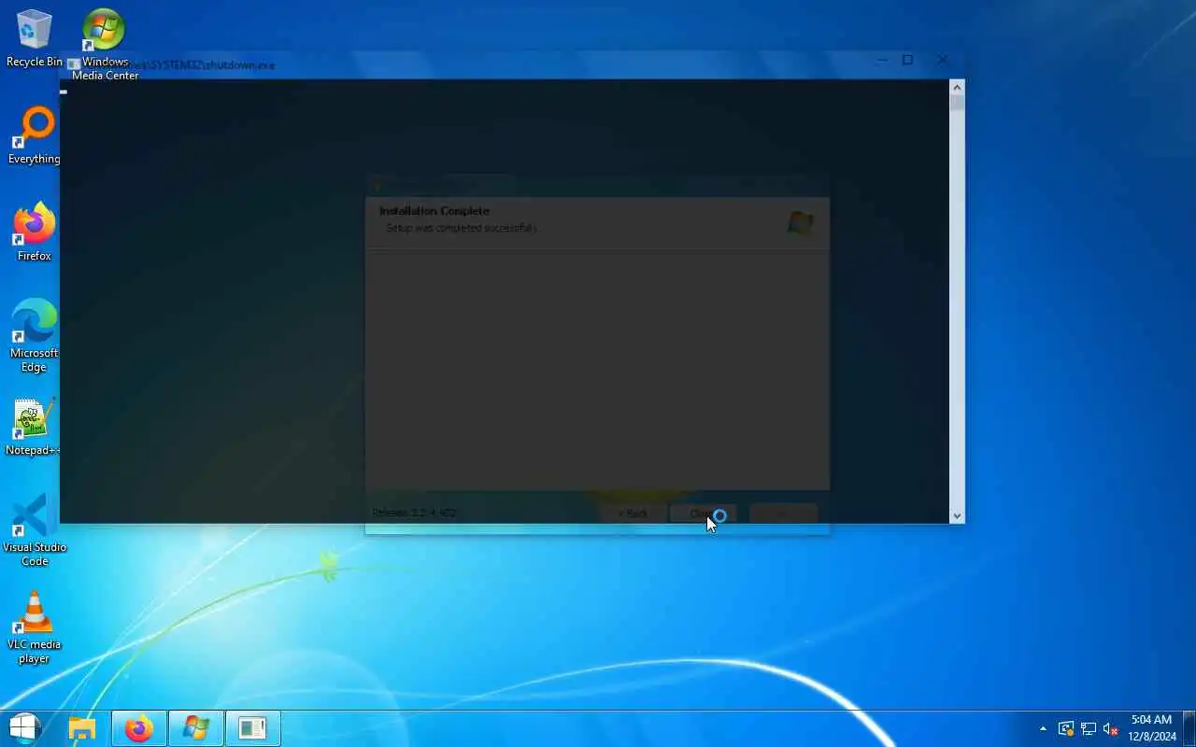Click the Show Desktop strip at the taskbar end
1196x747 pixels.
1189,728
